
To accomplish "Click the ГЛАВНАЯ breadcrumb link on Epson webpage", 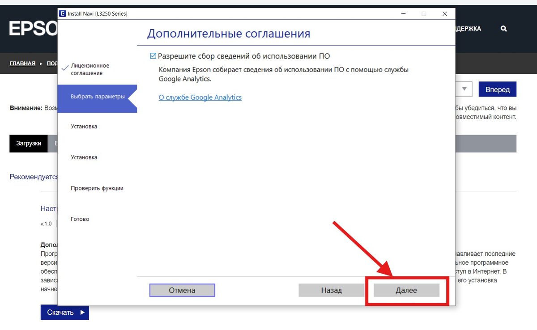I will tap(22, 63).
